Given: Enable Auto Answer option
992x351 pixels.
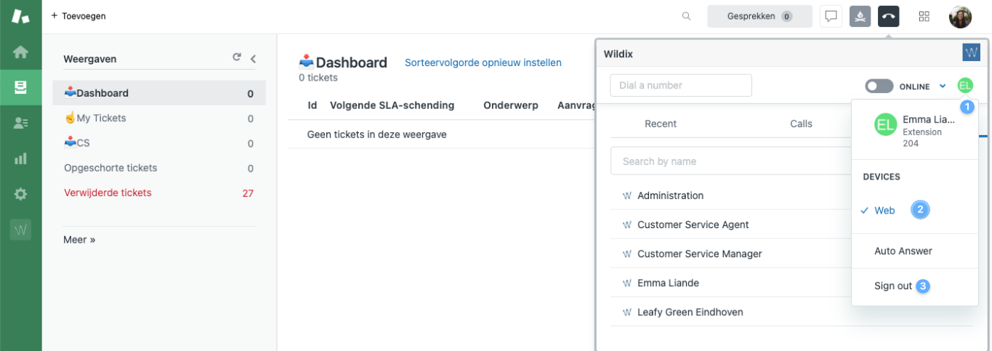Looking at the screenshot, I should coord(903,251).
